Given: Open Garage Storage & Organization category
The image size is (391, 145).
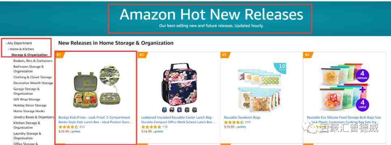Looking at the screenshot, I should [x=26, y=91].
